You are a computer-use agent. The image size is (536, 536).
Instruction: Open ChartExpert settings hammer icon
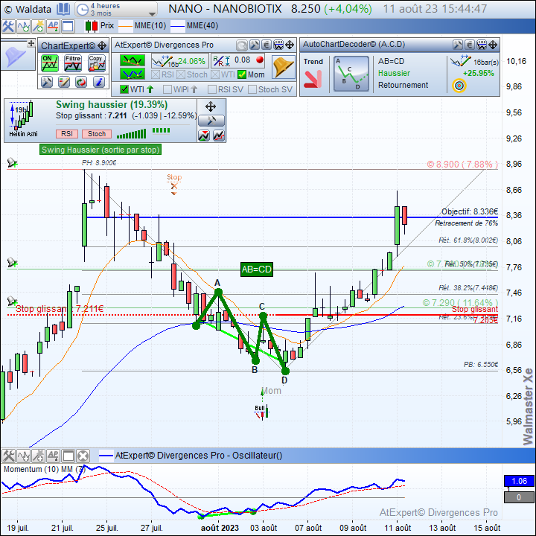47,82
